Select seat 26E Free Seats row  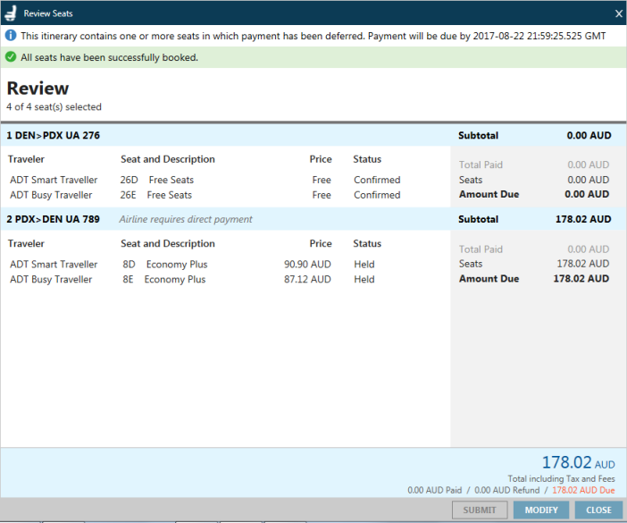[x=156, y=195]
